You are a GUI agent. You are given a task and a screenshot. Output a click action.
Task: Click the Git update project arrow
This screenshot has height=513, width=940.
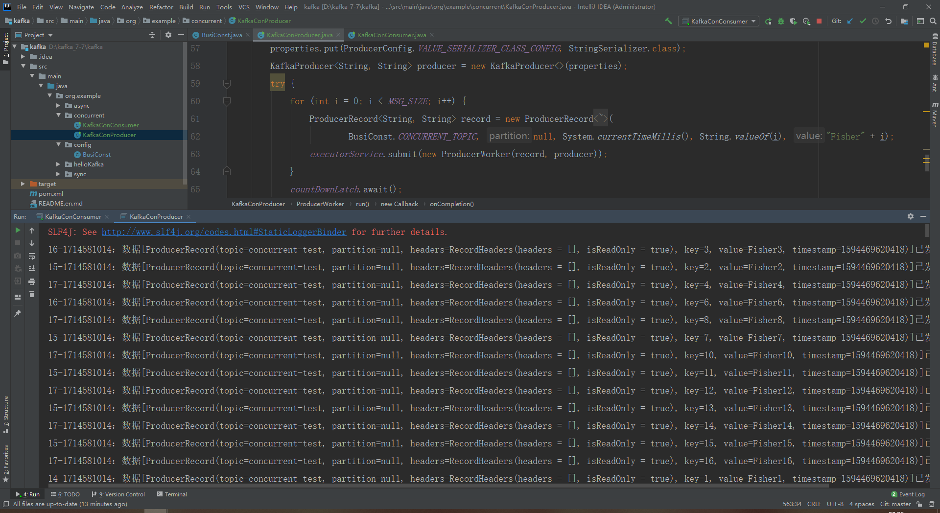pyautogui.click(x=850, y=21)
